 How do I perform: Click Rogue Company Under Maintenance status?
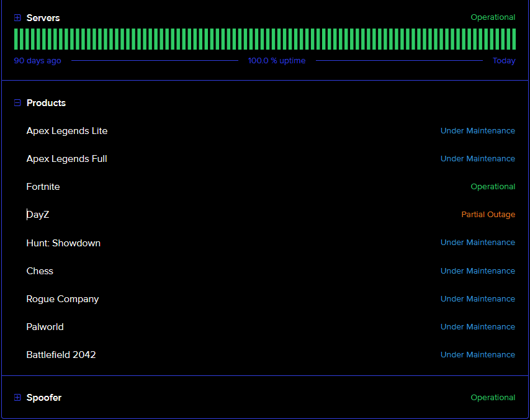(478, 299)
